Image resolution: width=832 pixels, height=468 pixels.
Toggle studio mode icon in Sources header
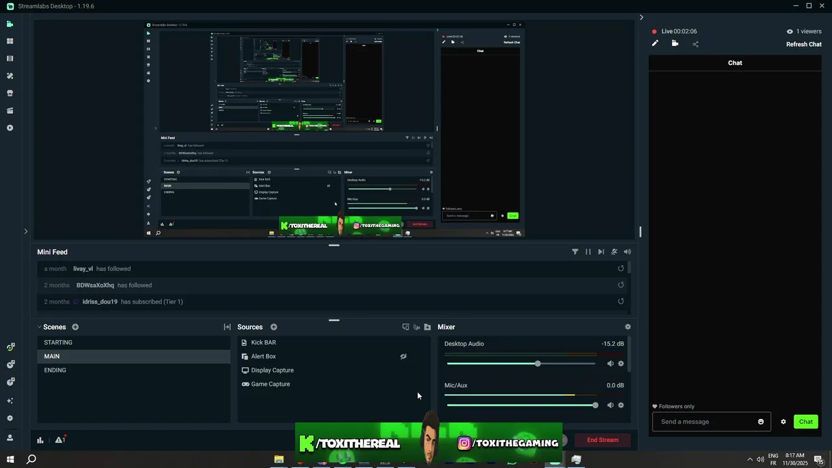click(x=406, y=327)
